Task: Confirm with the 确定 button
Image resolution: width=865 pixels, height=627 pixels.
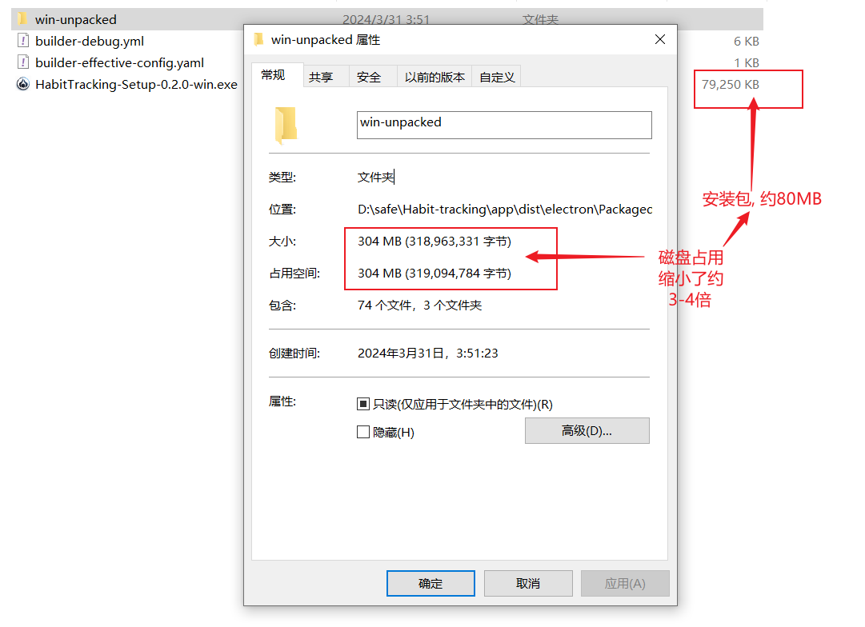Action: (x=430, y=584)
